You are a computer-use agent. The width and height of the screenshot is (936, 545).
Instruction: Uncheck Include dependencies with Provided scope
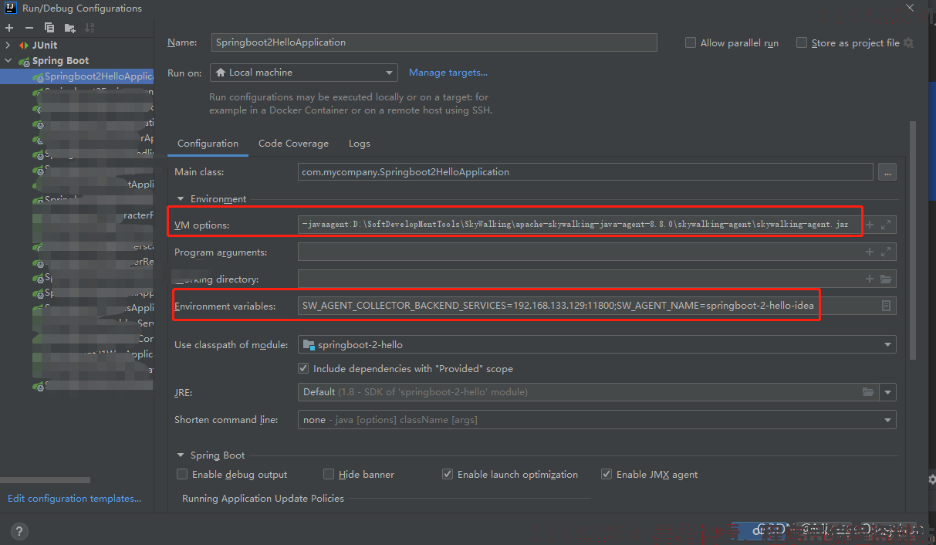[x=303, y=368]
